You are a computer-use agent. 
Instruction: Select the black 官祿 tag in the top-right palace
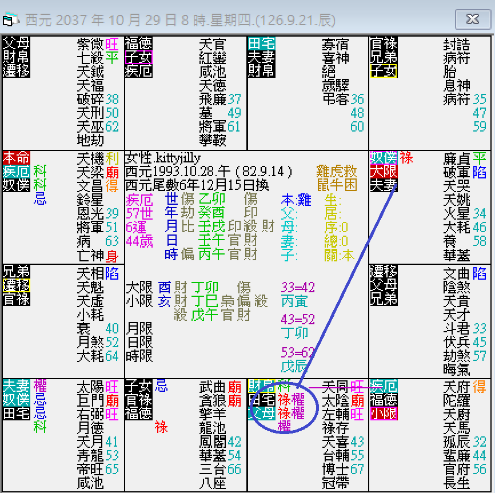point(382,43)
